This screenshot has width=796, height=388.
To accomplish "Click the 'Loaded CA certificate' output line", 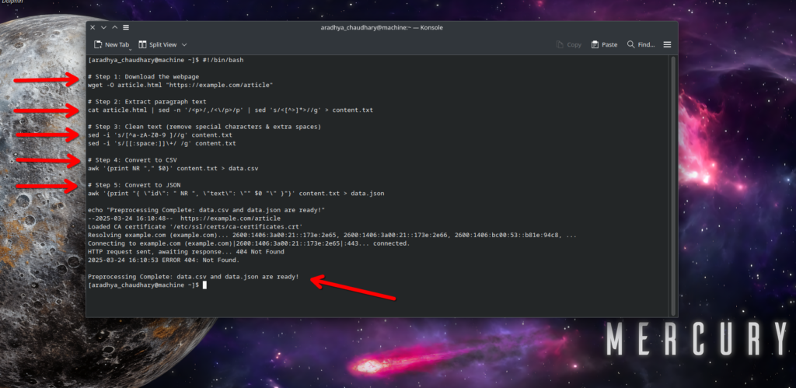I will pyautogui.click(x=195, y=227).
